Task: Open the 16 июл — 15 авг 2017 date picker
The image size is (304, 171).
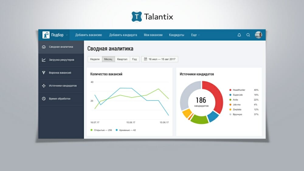Action: pyautogui.click(x=160, y=59)
